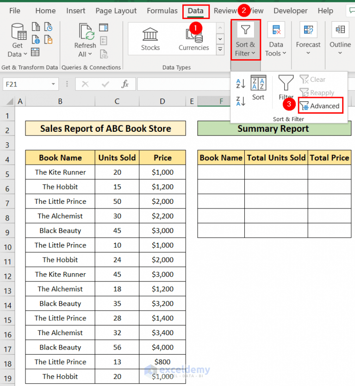Click Recent Sources icon

[48, 27]
